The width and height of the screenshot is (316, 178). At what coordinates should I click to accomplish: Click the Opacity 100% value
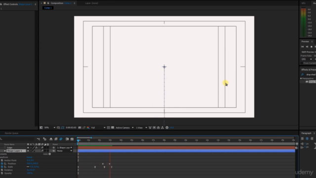point(30,174)
